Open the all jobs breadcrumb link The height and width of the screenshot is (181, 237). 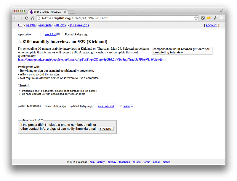[61, 25]
